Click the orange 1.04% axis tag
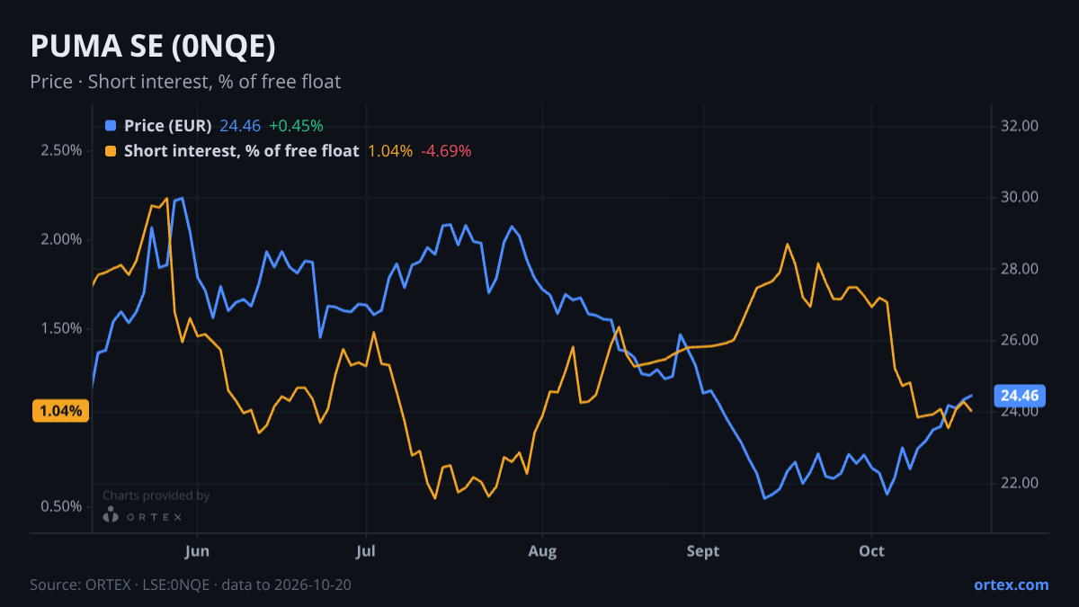The height and width of the screenshot is (607, 1079). click(61, 411)
